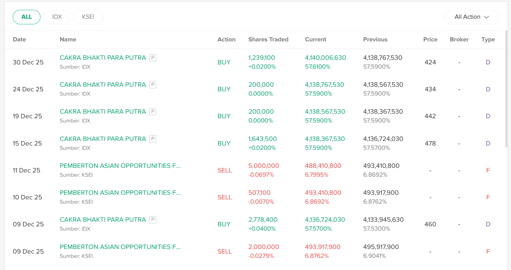Click the Action column header
The height and width of the screenshot is (270, 511).
click(227, 39)
